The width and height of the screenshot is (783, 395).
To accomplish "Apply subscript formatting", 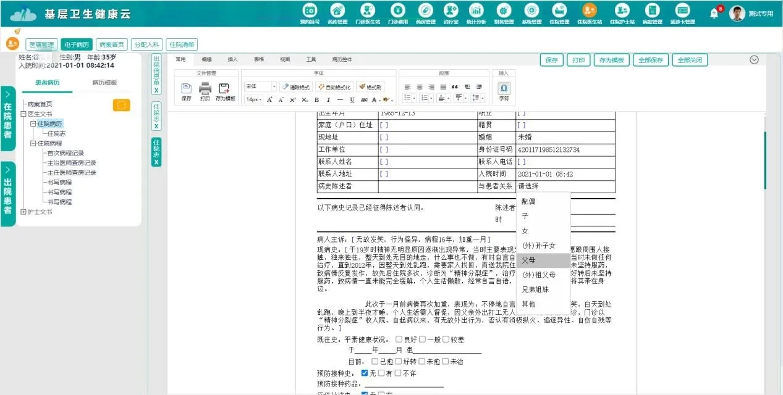I will click(x=305, y=99).
